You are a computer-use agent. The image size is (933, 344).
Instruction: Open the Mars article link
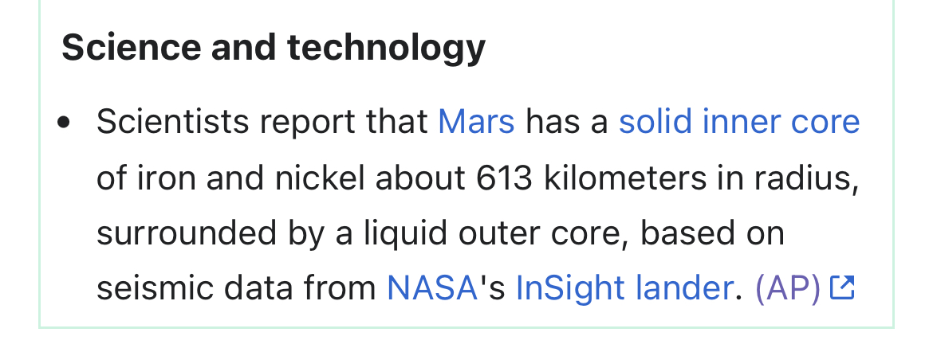(476, 121)
